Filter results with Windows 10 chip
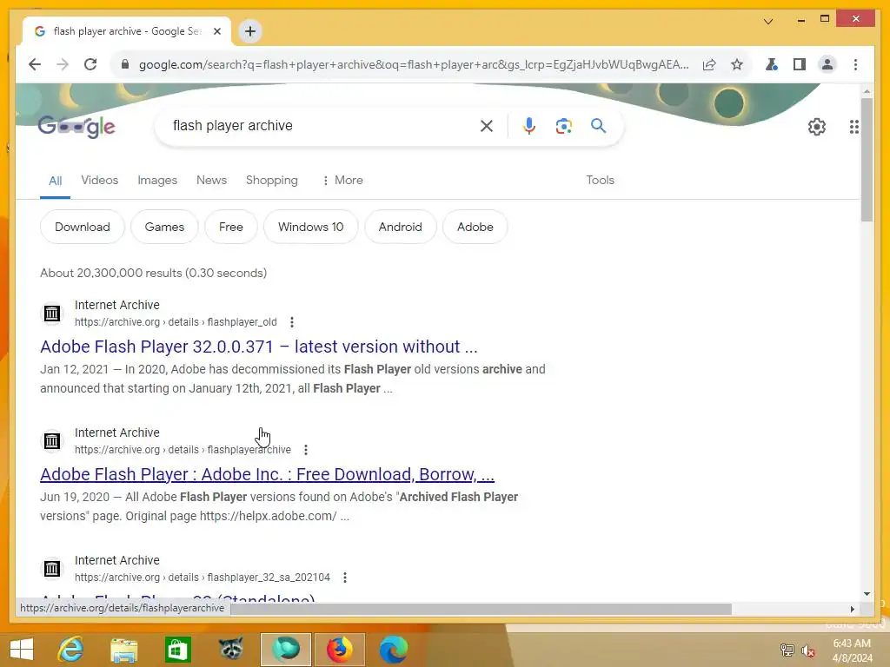 [x=310, y=227]
